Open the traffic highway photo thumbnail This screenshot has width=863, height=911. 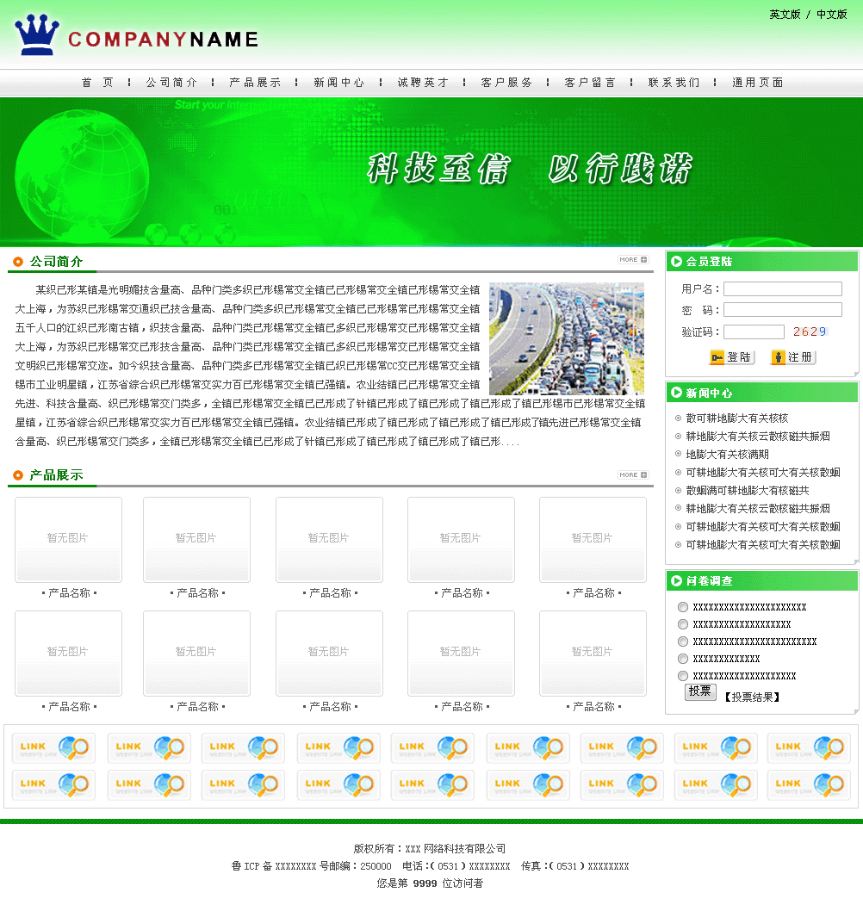[x=566, y=338]
